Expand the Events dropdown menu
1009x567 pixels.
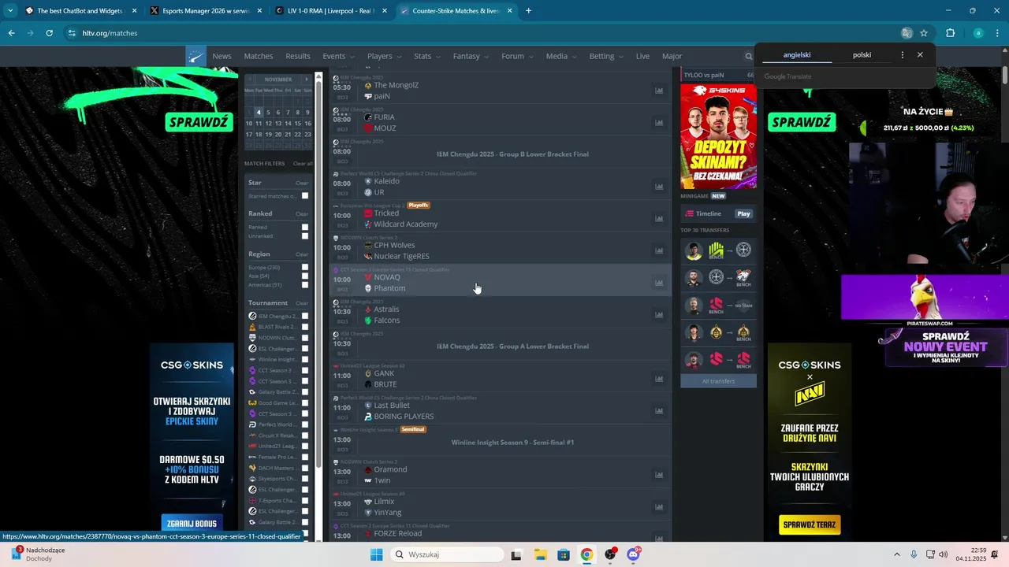click(x=338, y=56)
